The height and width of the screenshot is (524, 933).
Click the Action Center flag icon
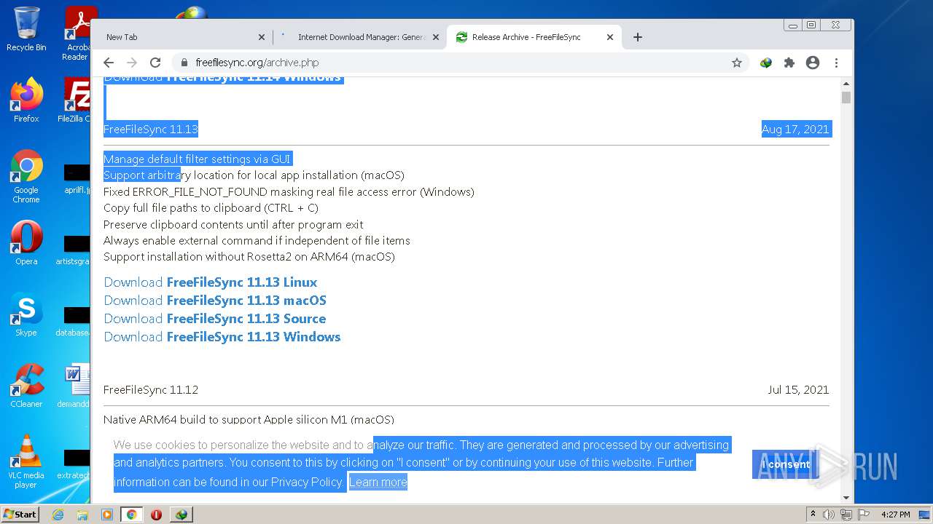(x=863, y=515)
